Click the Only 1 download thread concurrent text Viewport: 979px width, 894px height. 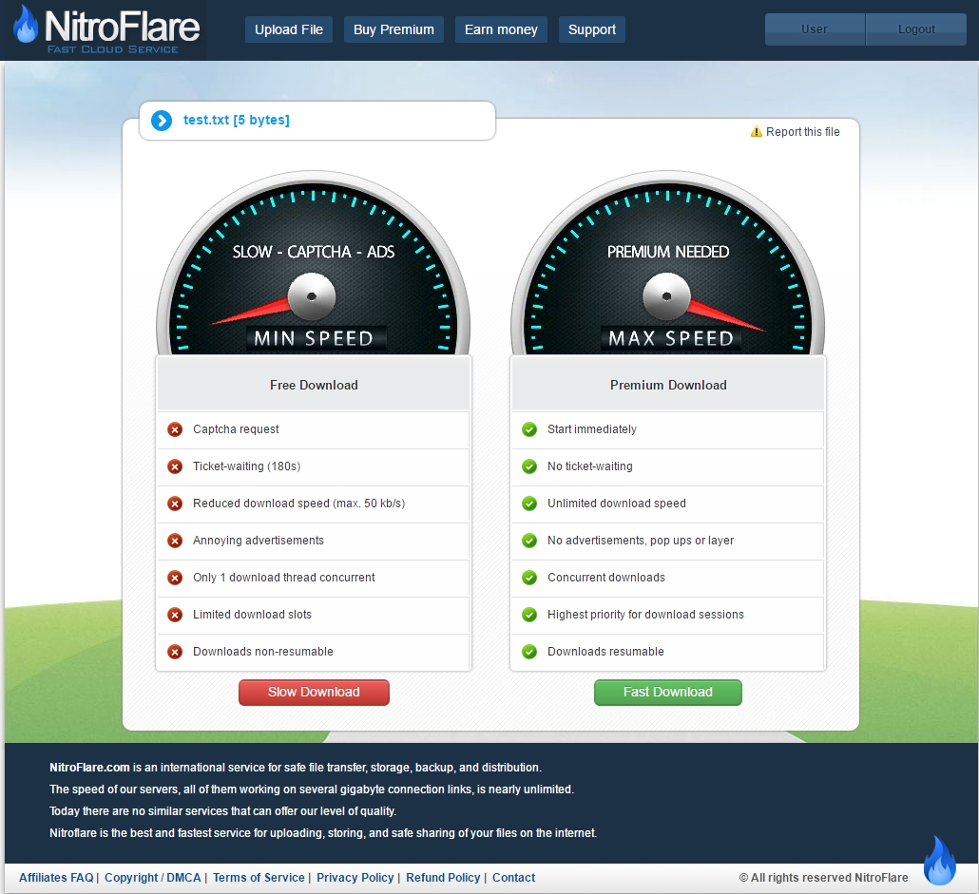[284, 578]
